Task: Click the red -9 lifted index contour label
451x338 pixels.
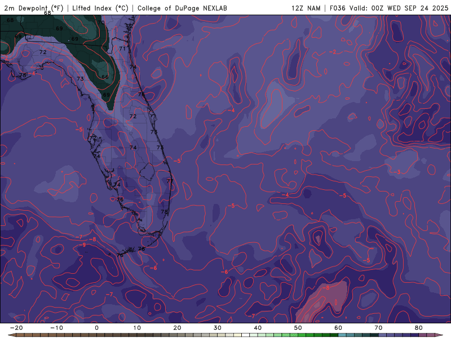Action: 83,245
